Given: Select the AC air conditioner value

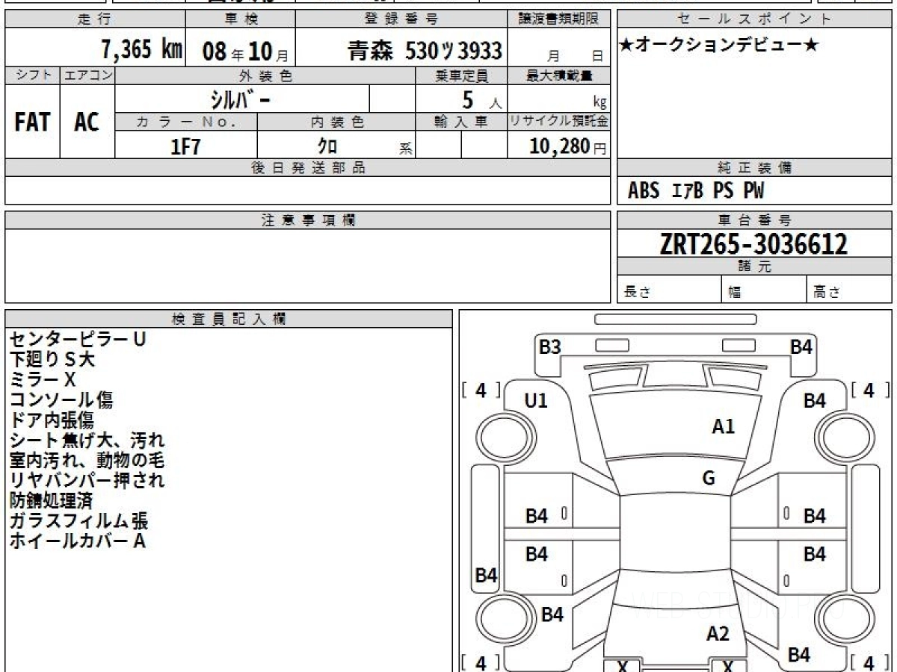Looking at the screenshot, I should pyautogui.click(x=87, y=122).
